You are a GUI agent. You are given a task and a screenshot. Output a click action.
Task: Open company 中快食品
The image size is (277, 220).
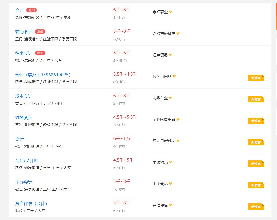point(160,184)
